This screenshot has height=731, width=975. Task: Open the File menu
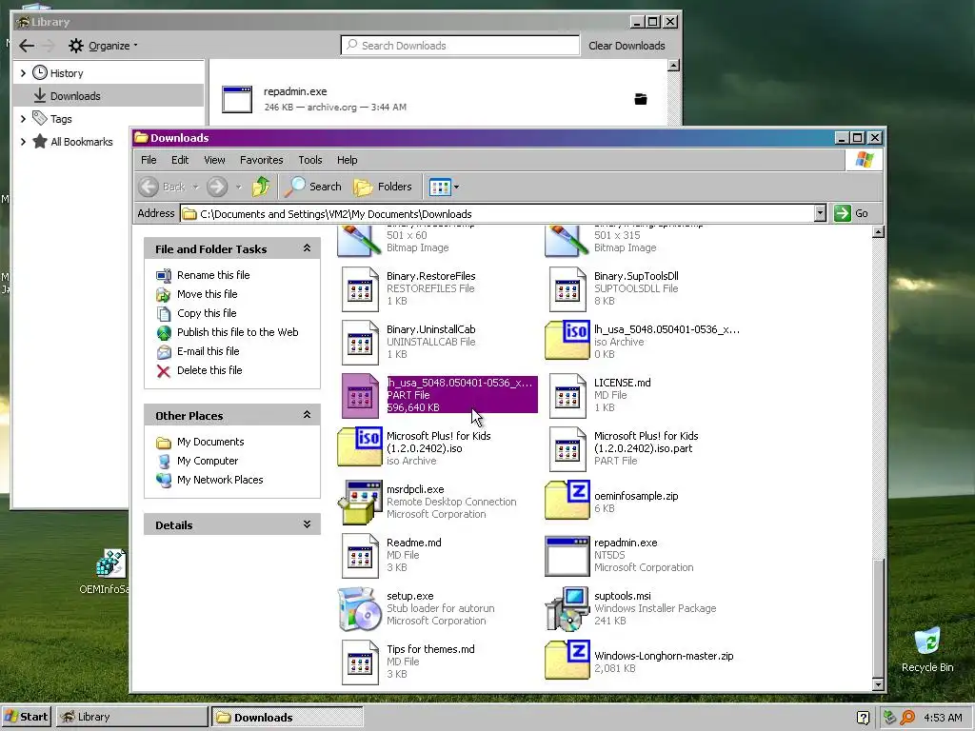(149, 160)
